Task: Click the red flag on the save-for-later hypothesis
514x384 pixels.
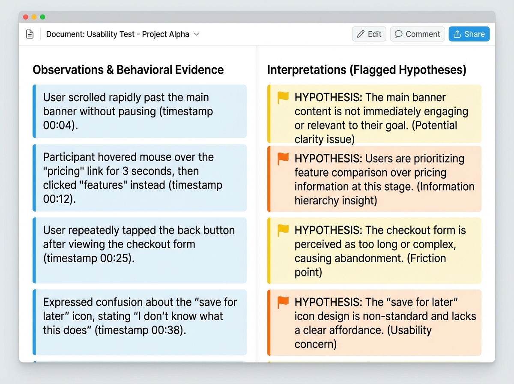Action: pos(283,303)
